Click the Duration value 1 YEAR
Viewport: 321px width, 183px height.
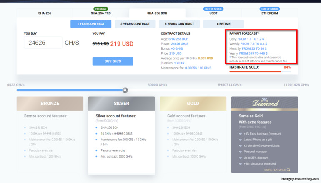[179, 63]
